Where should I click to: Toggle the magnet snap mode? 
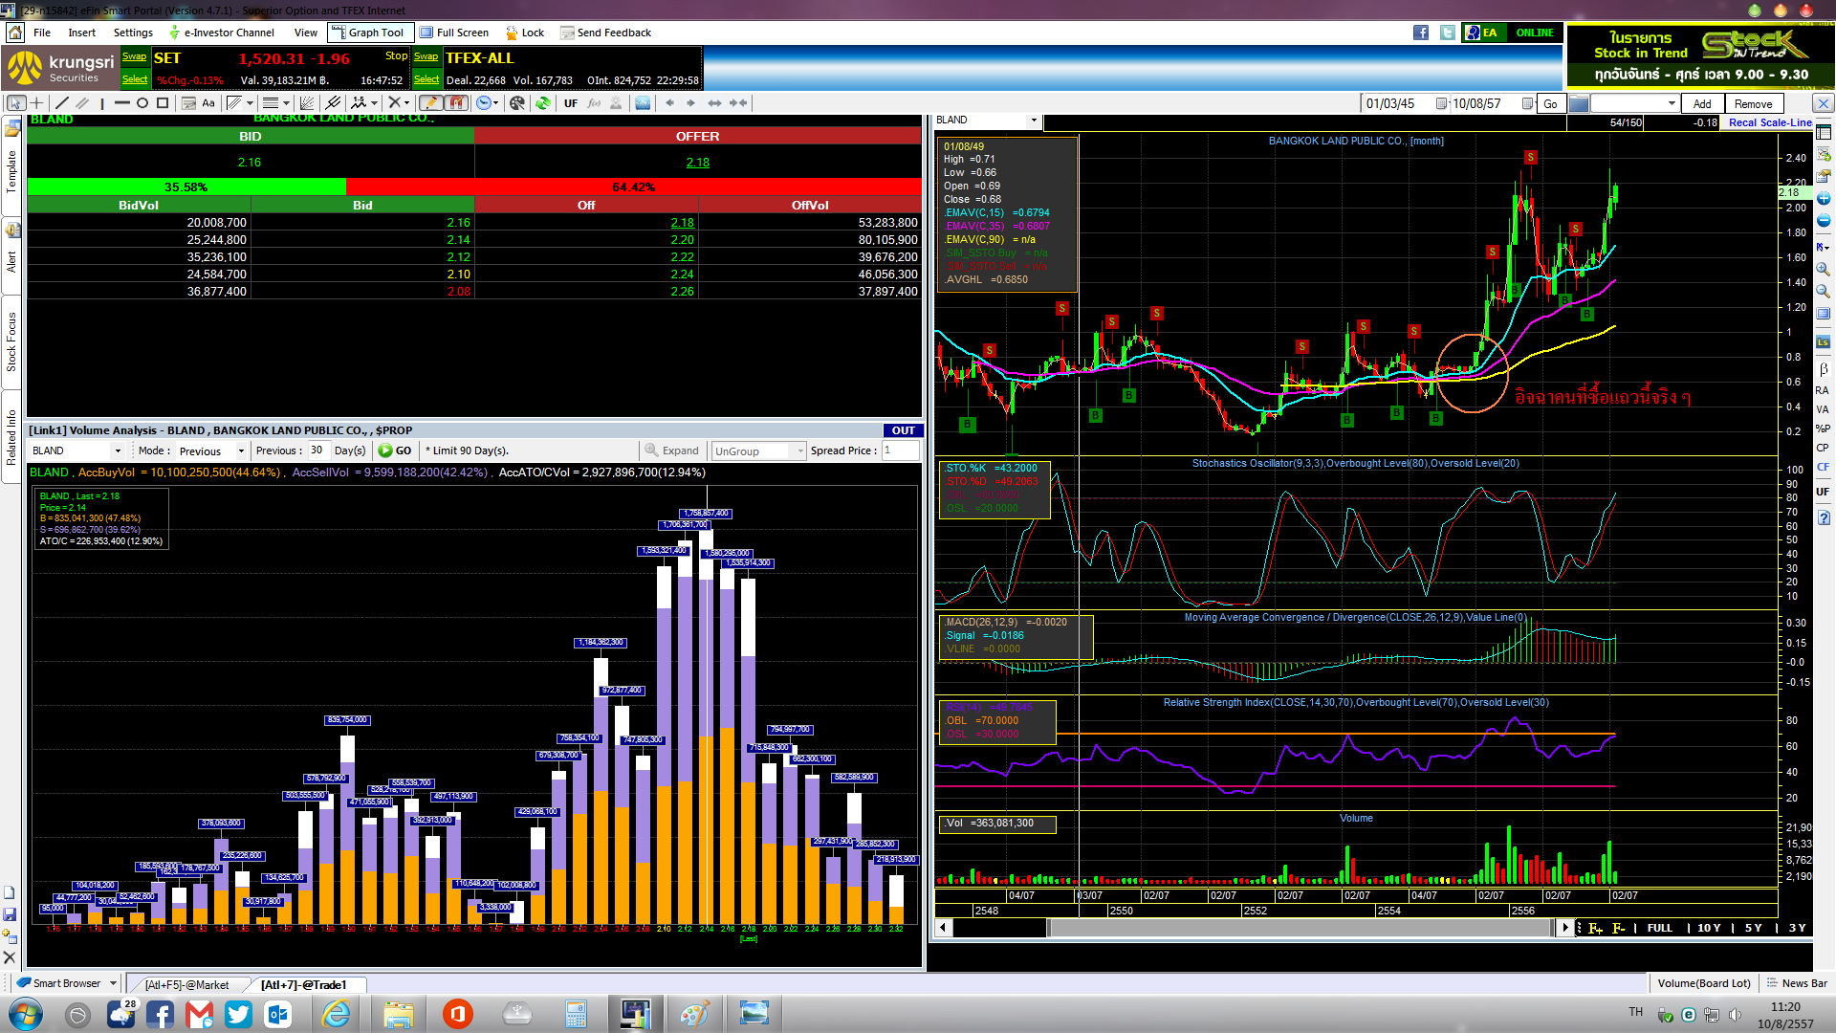point(456,103)
